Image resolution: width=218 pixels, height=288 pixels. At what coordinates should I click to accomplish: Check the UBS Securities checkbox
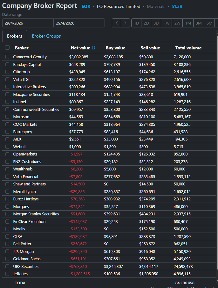7,266
